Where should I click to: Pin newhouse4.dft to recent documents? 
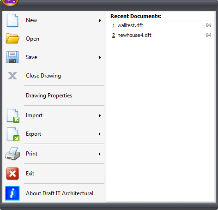point(208,35)
